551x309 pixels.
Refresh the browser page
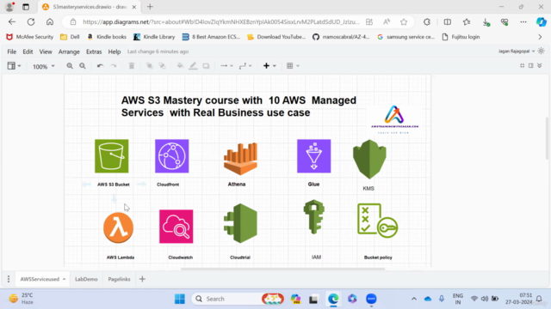[31, 21]
